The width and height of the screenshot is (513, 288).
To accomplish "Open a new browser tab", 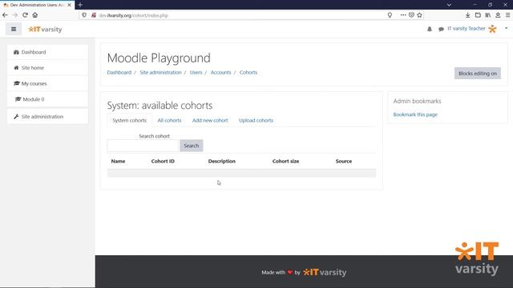I will (x=80, y=5).
